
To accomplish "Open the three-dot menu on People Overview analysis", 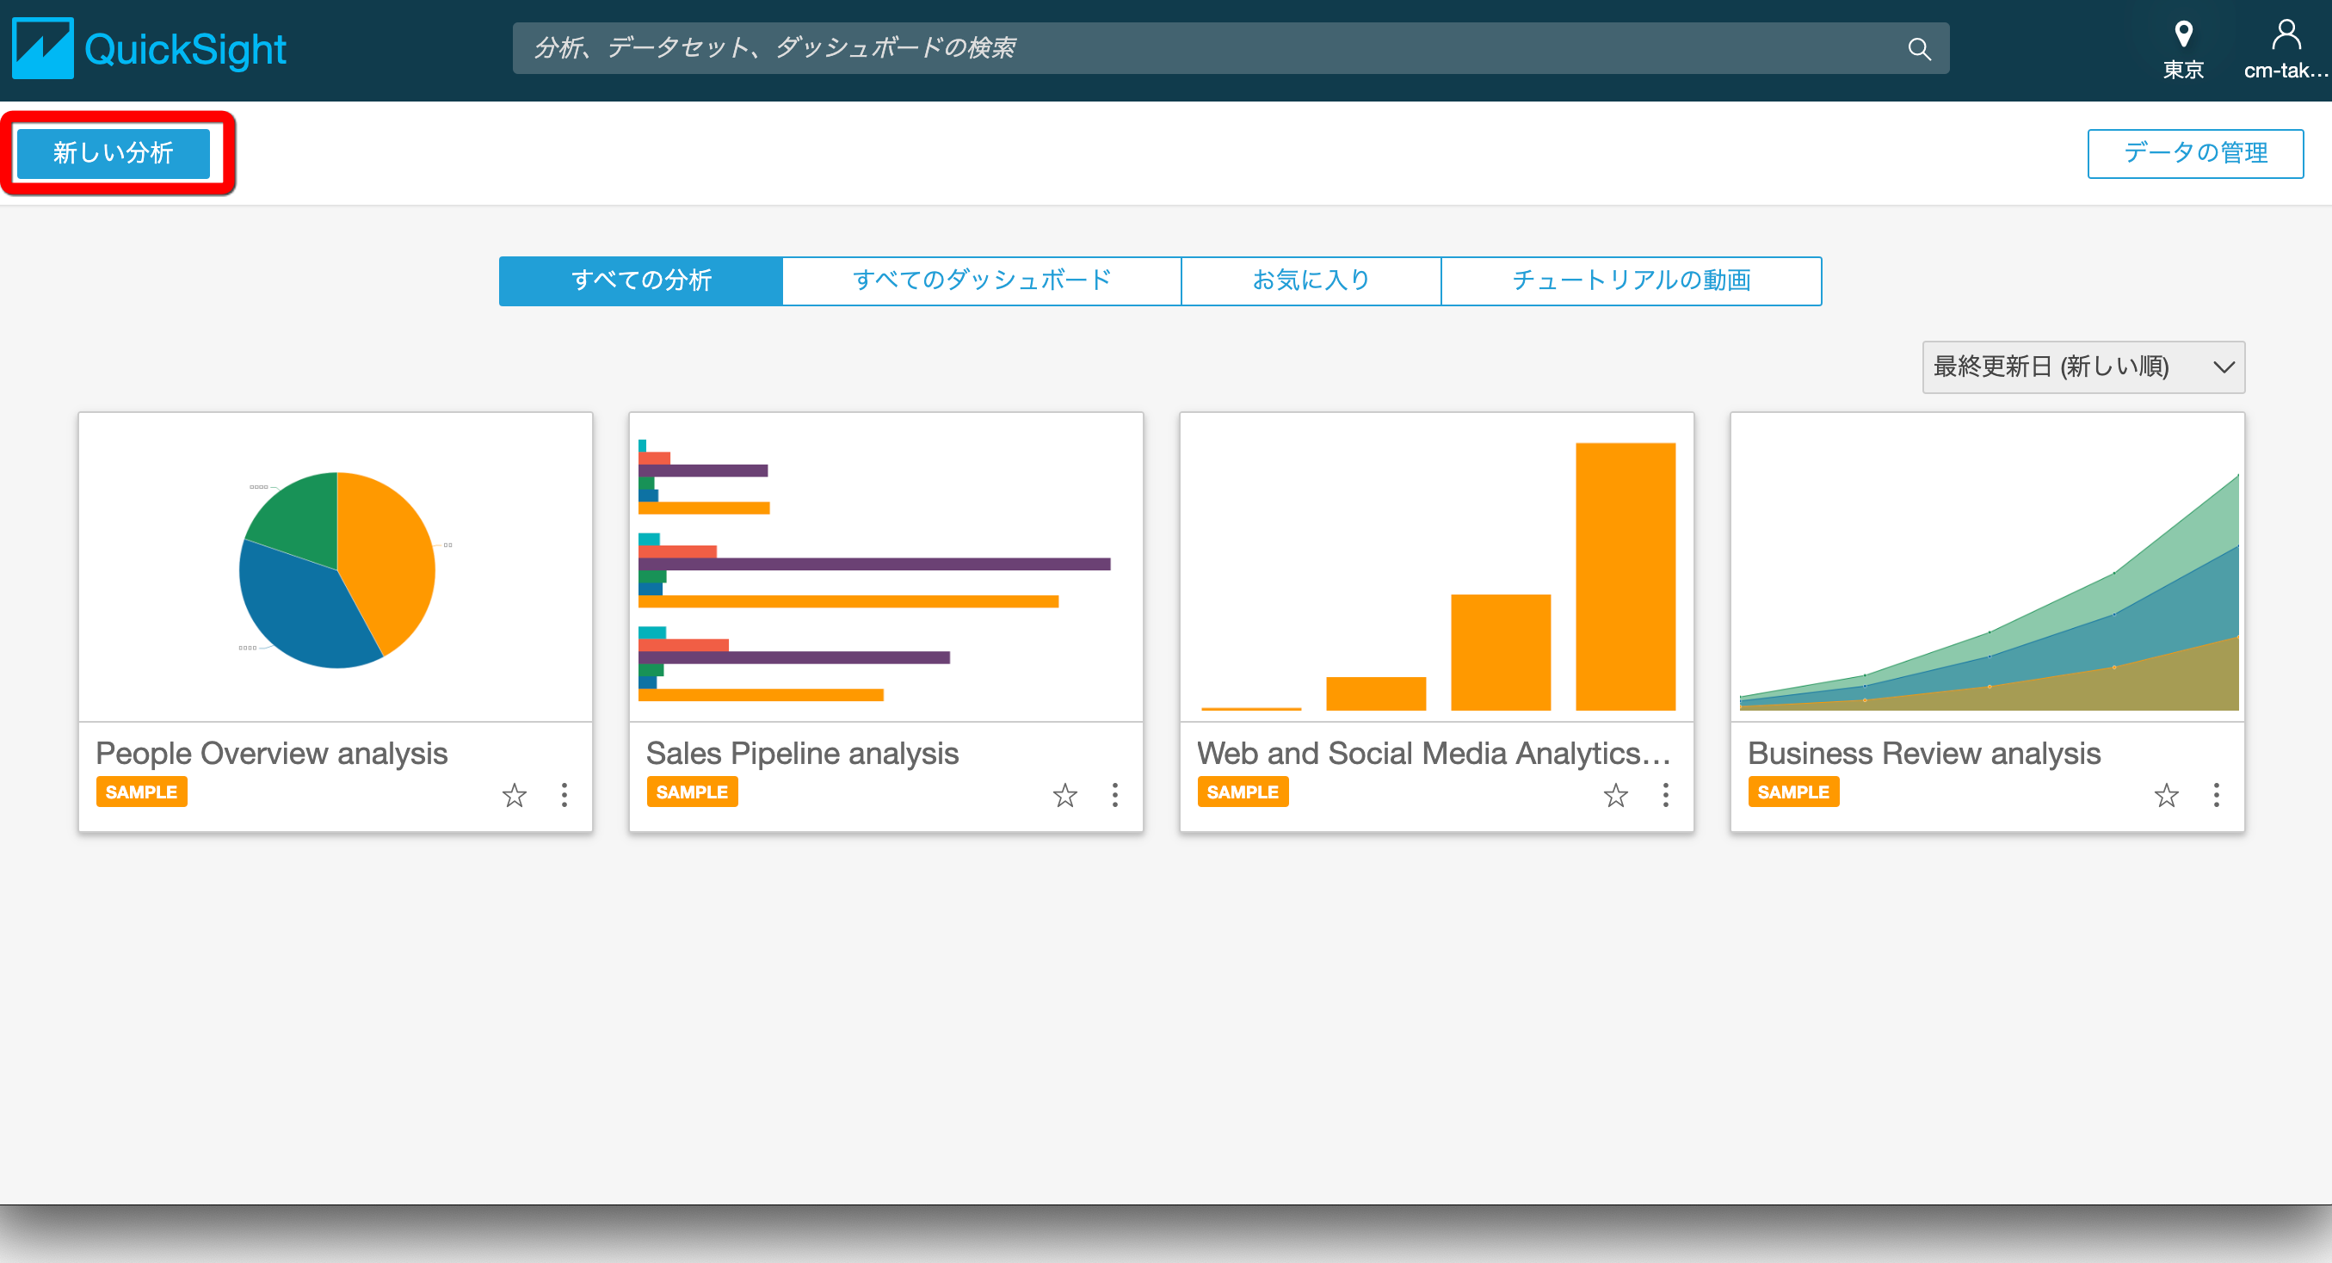I will coord(564,795).
